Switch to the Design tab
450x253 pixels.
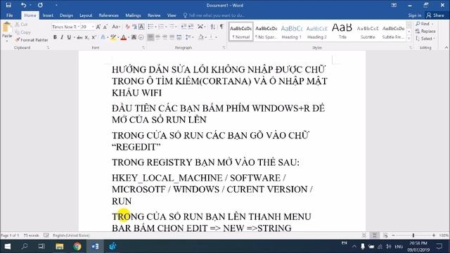tap(66, 15)
